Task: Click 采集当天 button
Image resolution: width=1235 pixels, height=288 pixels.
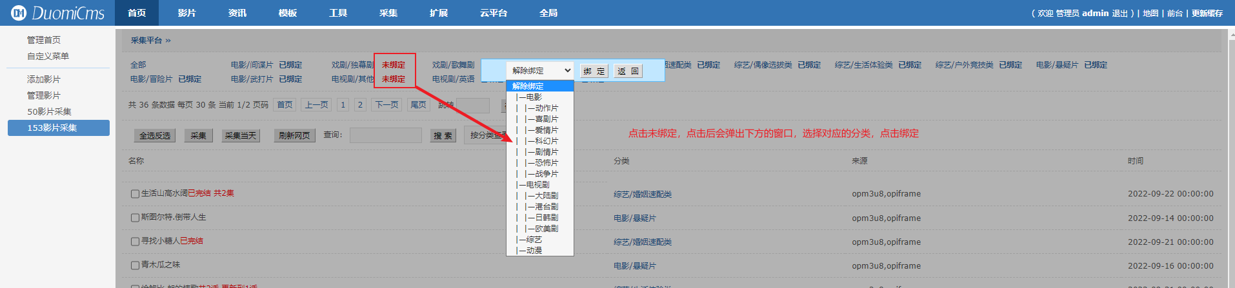Action: (x=241, y=135)
